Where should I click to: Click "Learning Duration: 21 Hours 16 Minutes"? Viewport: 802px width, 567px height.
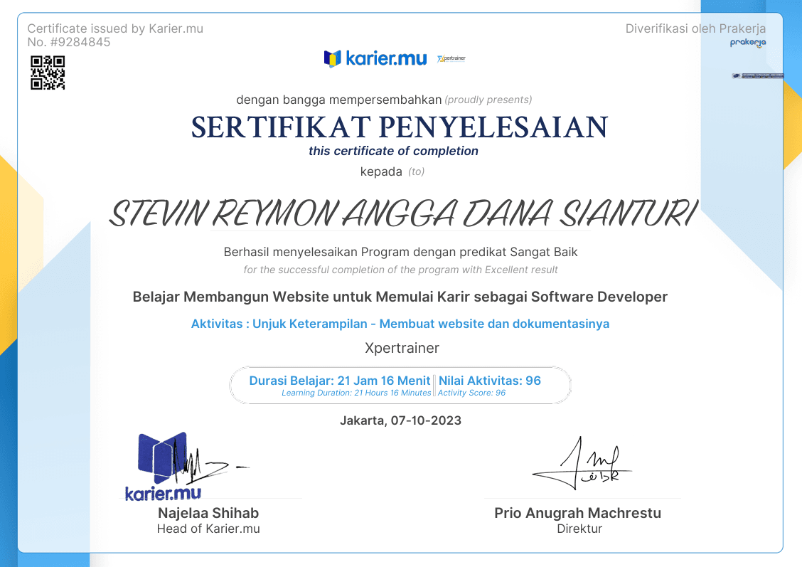pos(356,393)
